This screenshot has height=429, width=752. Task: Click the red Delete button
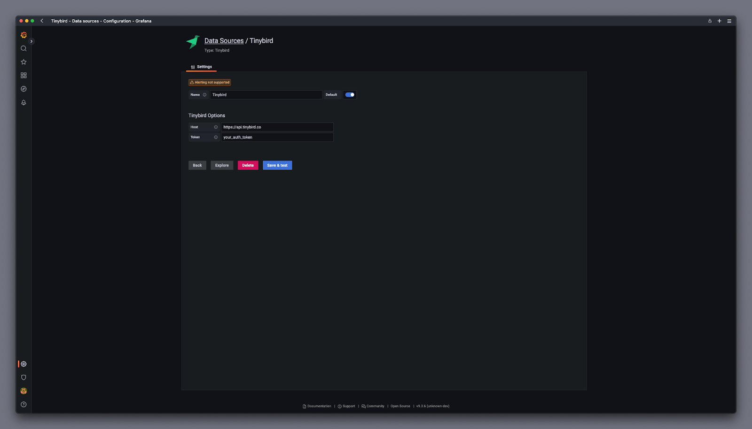pos(248,165)
